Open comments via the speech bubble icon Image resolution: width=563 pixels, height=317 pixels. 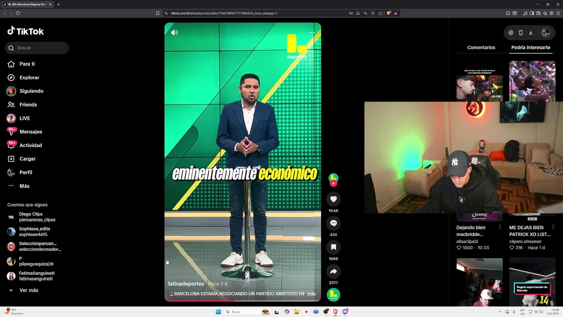(333, 223)
